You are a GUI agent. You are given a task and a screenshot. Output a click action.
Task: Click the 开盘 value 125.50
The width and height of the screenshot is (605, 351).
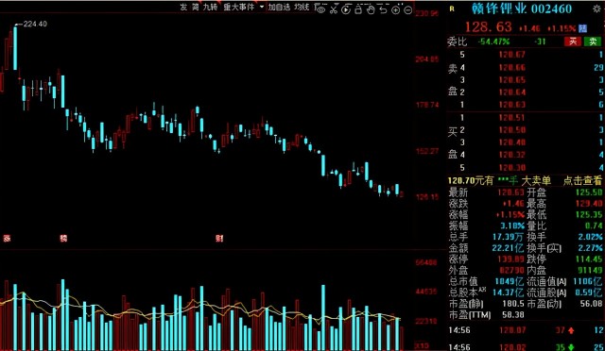(589, 192)
